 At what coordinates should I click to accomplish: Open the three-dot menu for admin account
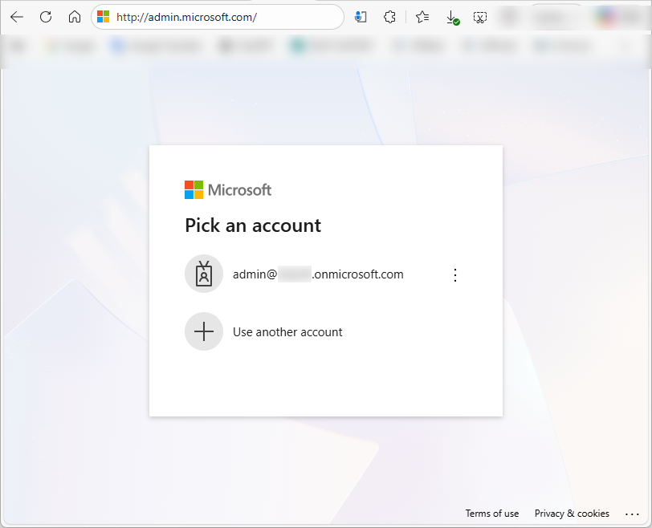click(x=455, y=275)
